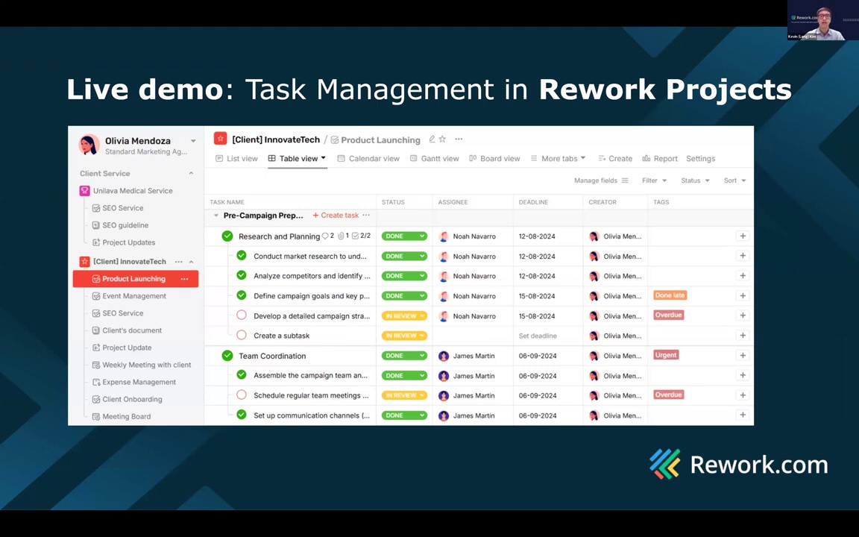The image size is (859, 537).
Task: Click the Urgent tag on Team Coordination
Action: click(666, 355)
